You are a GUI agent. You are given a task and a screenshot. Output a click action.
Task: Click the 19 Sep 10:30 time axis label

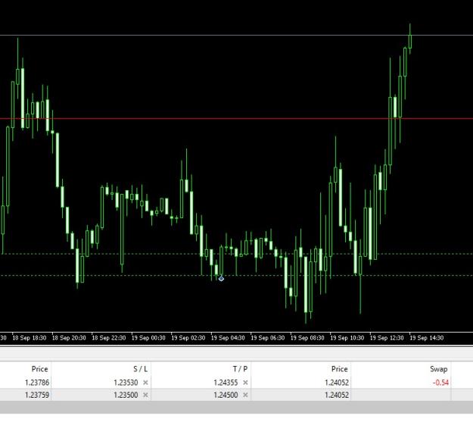347,338
